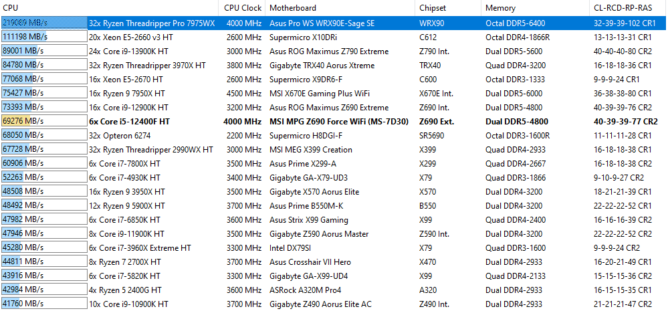Select the 8x Ryzen 7 2700X HT row
Viewport: 668px width, 311px height.
coord(334,262)
